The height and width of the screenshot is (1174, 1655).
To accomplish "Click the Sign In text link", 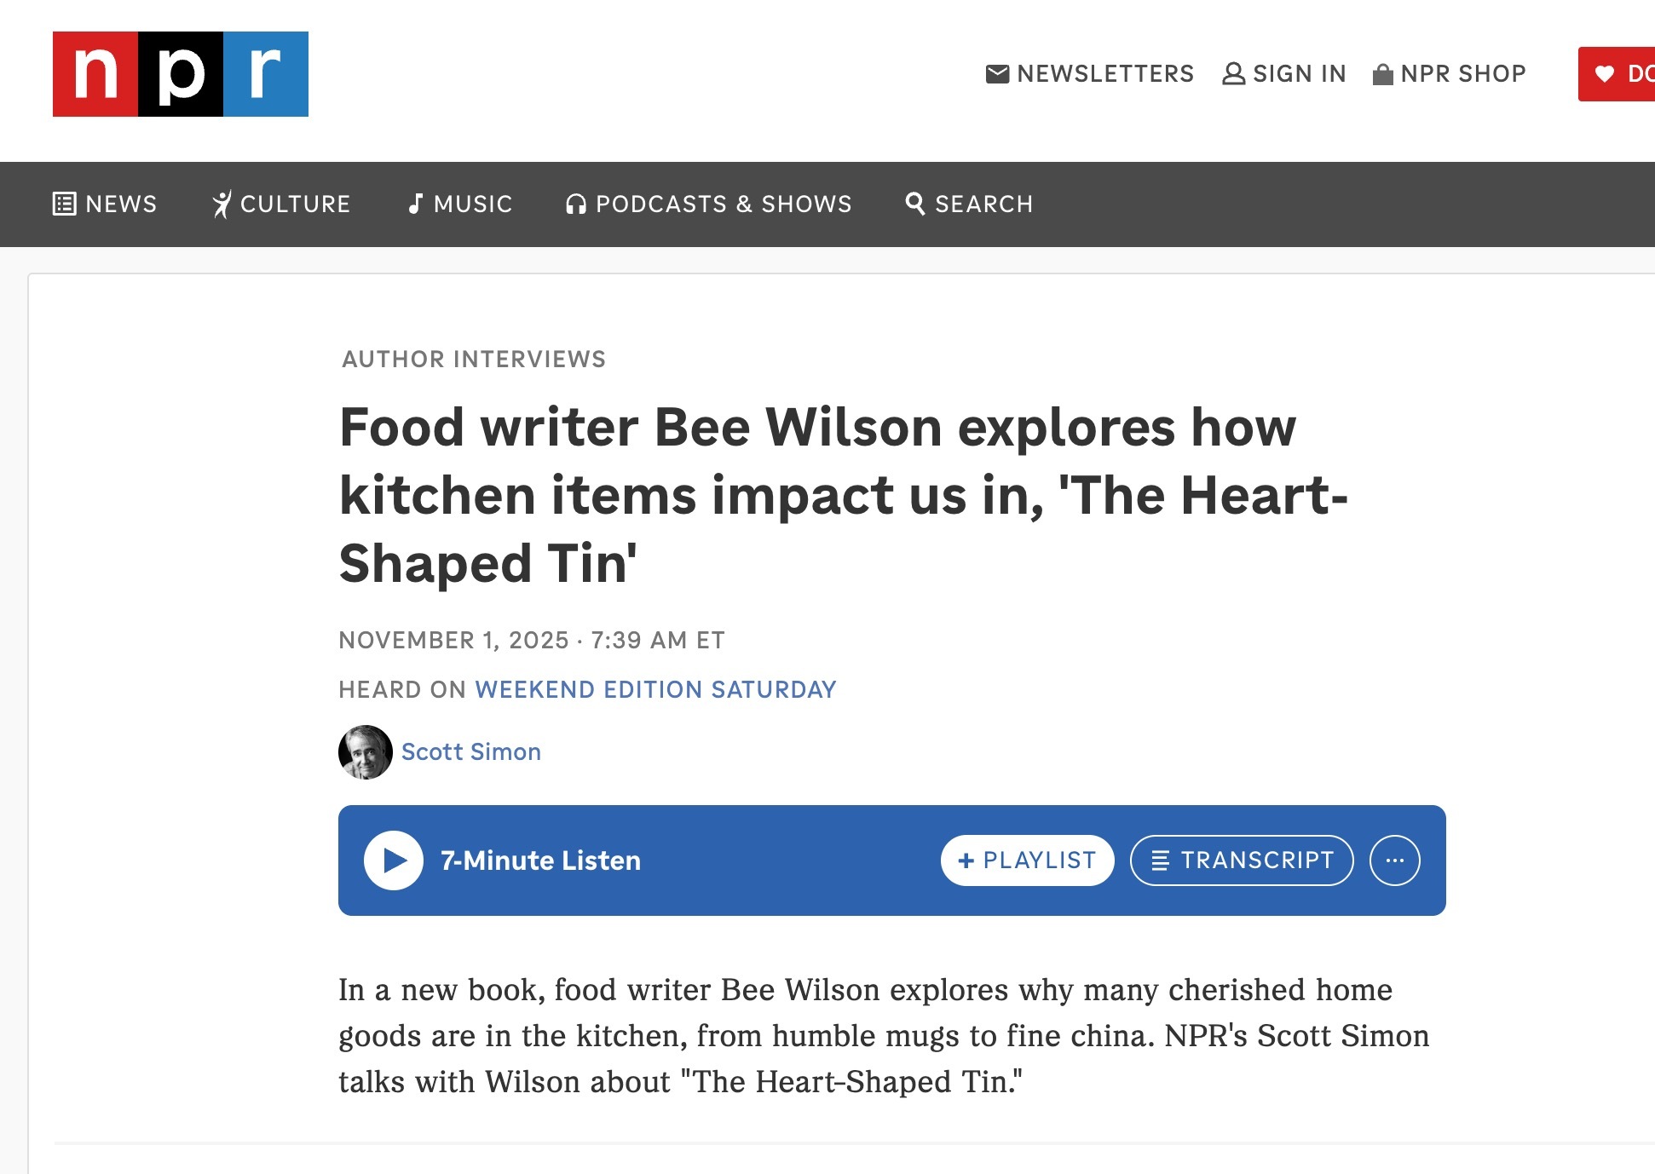I will pyautogui.click(x=1299, y=74).
